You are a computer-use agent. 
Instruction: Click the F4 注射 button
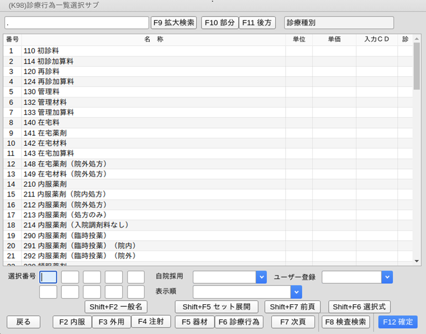pos(151,321)
